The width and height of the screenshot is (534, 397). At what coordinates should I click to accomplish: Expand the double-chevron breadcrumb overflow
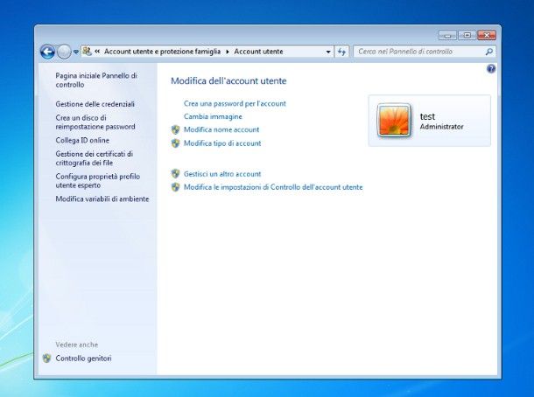(x=97, y=52)
